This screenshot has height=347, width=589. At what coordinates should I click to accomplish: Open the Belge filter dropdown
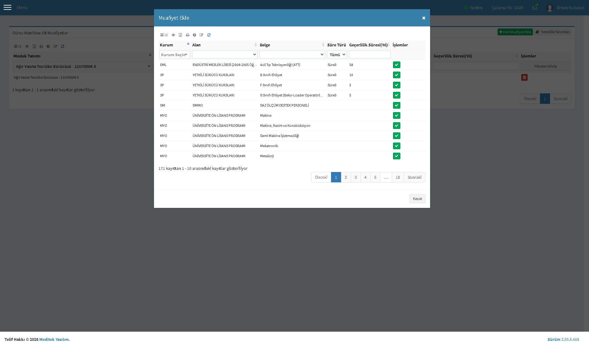click(292, 55)
